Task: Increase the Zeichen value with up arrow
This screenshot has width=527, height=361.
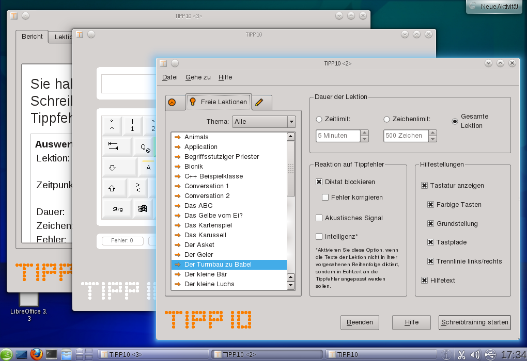Action: [433, 133]
